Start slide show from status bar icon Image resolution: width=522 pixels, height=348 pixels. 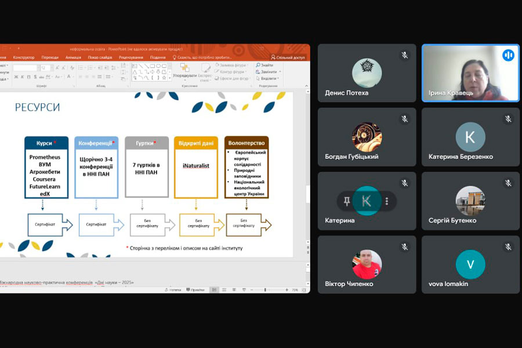[244, 290]
